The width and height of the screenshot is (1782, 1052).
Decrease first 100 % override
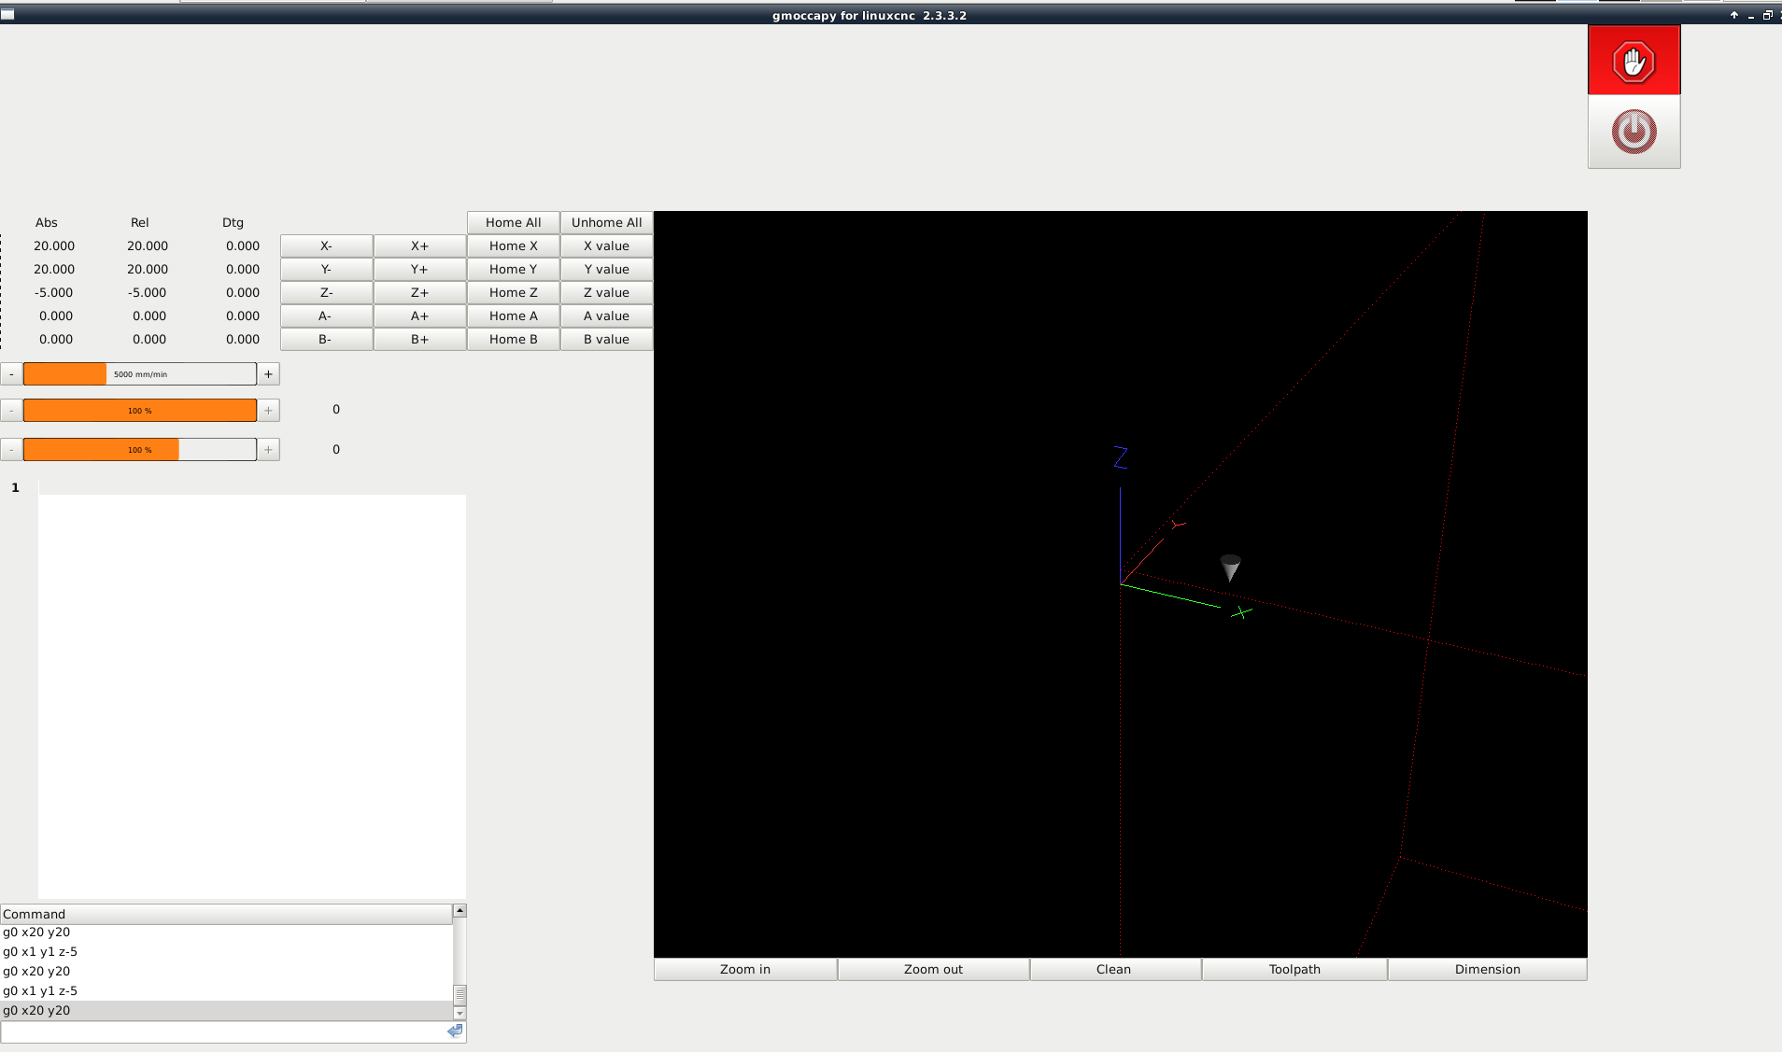click(x=11, y=411)
